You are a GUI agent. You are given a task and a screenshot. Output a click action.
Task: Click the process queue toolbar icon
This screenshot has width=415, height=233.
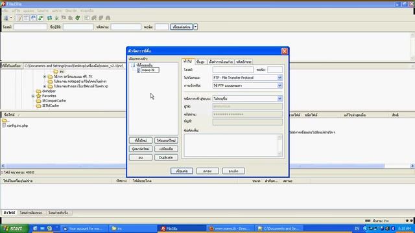pos(56,18)
